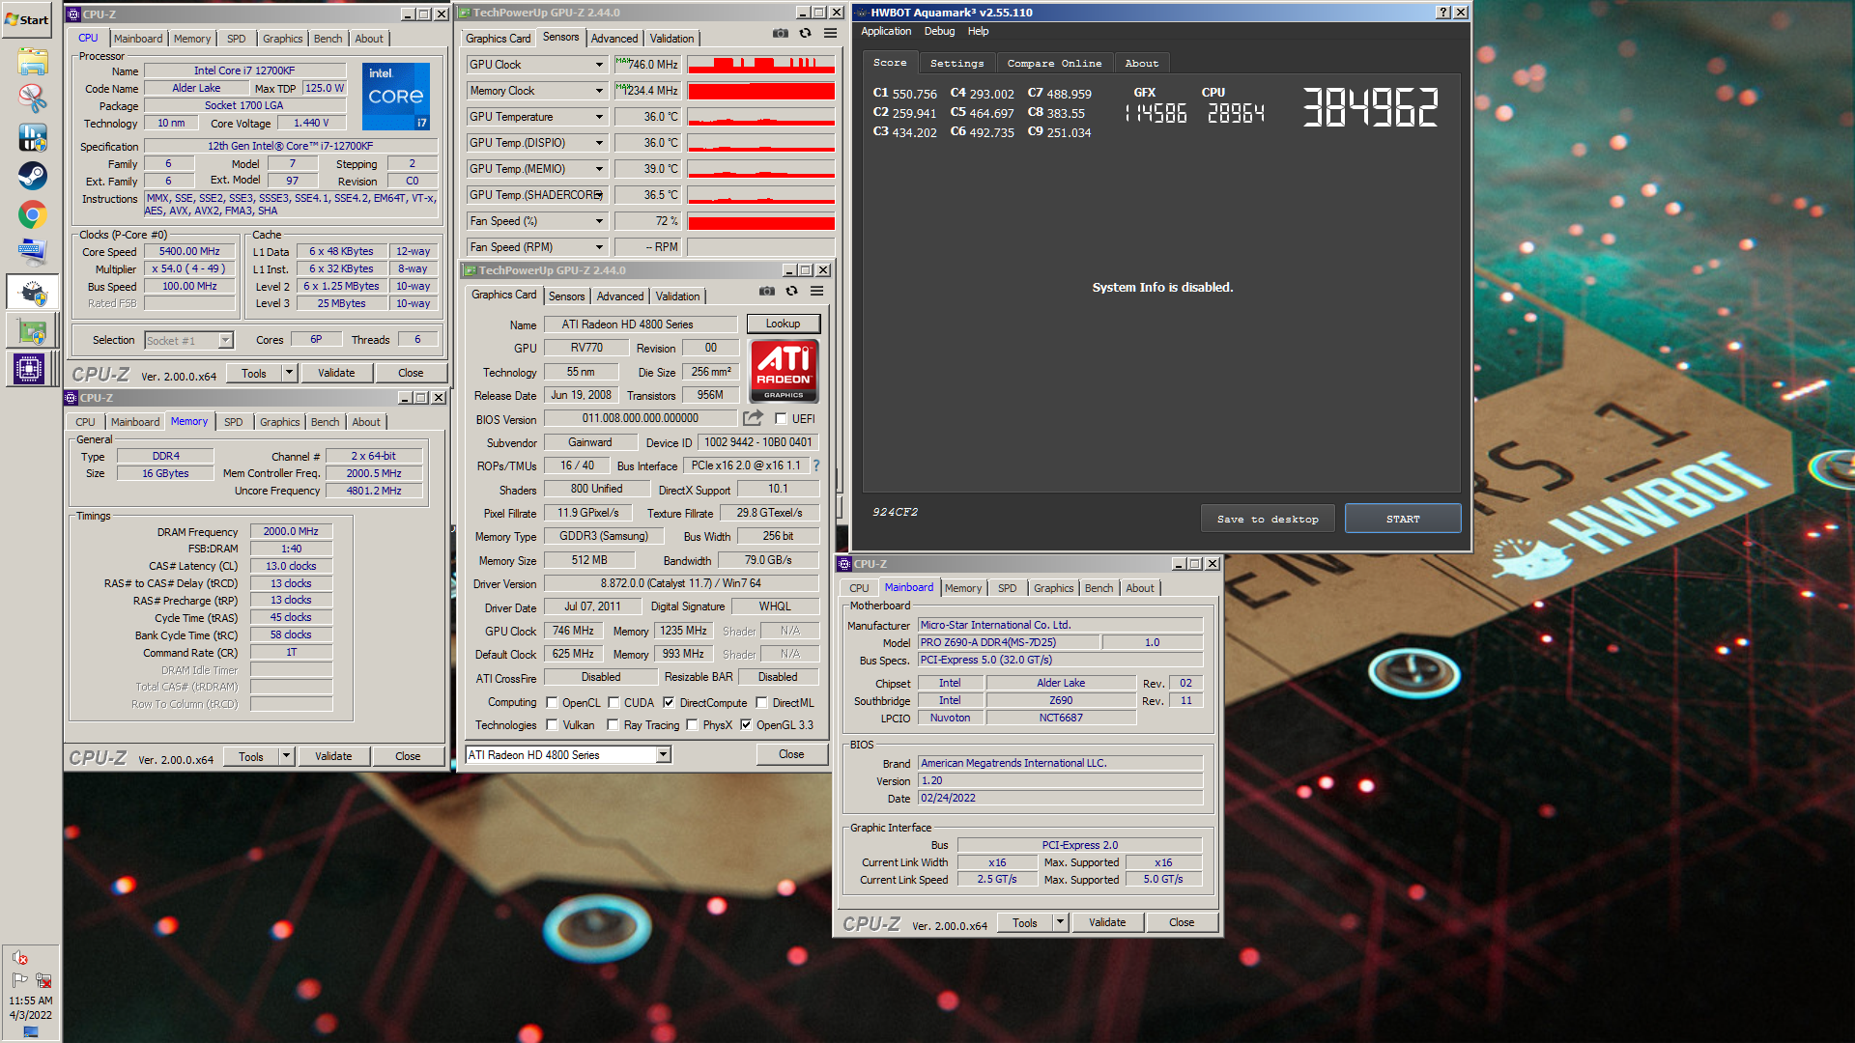Toggle the OpenCL checkbox

pyautogui.click(x=552, y=703)
